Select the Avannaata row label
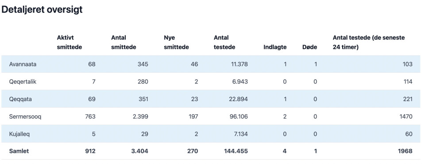Screen dimensions: 425x164 pyautogui.click(x=23, y=64)
